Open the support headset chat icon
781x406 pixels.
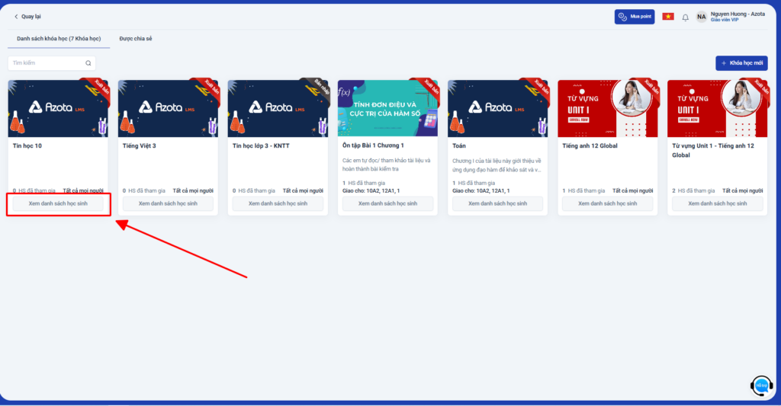(x=760, y=386)
